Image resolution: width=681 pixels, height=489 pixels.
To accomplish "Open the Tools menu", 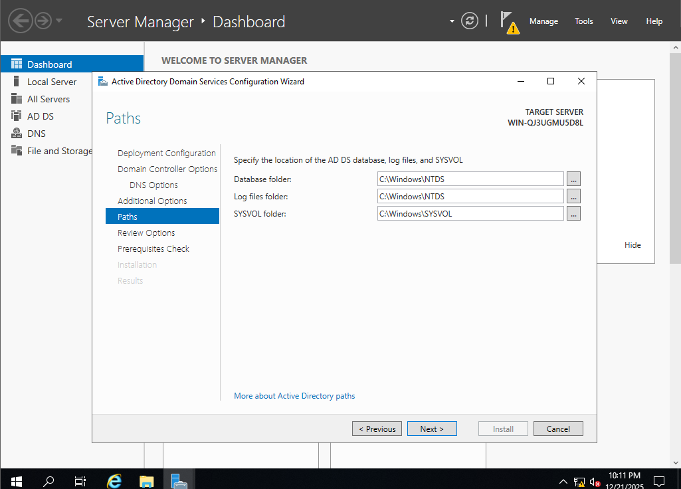I will 584,21.
